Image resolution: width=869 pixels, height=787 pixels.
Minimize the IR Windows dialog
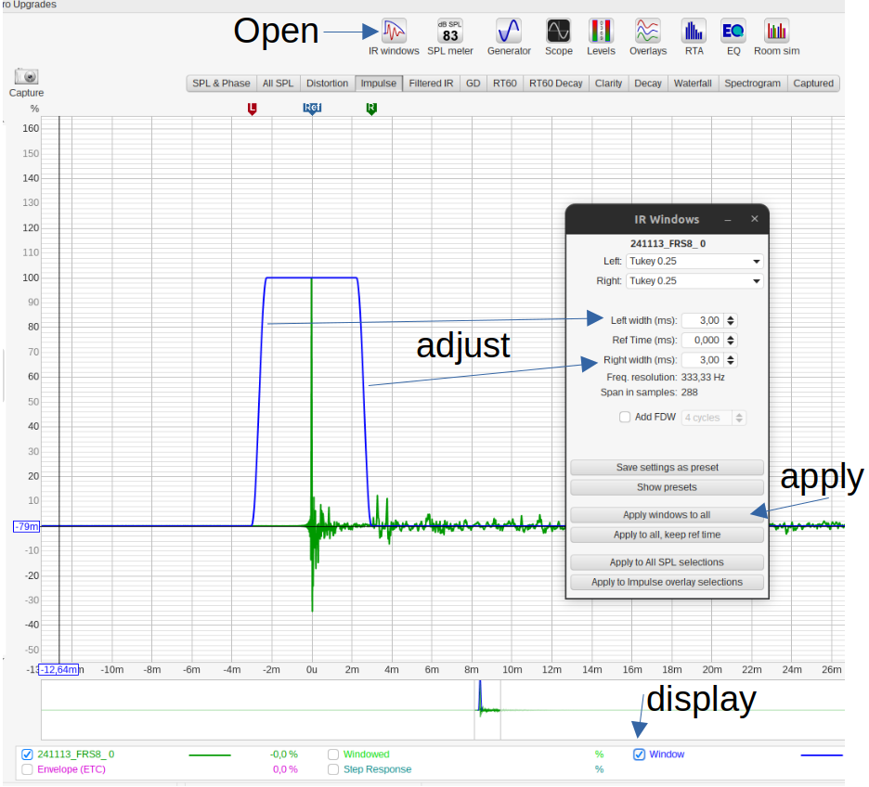pos(728,220)
